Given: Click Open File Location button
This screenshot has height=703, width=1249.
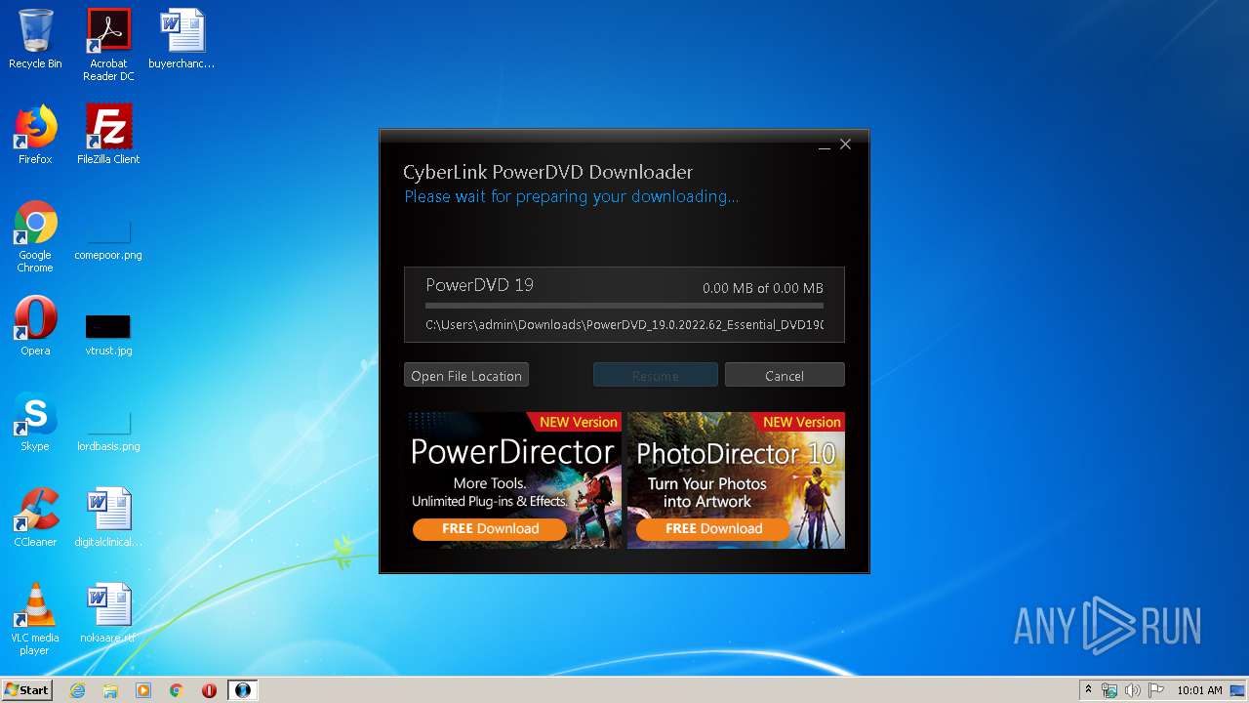Looking at the screenshot, I should coord(466,376).
